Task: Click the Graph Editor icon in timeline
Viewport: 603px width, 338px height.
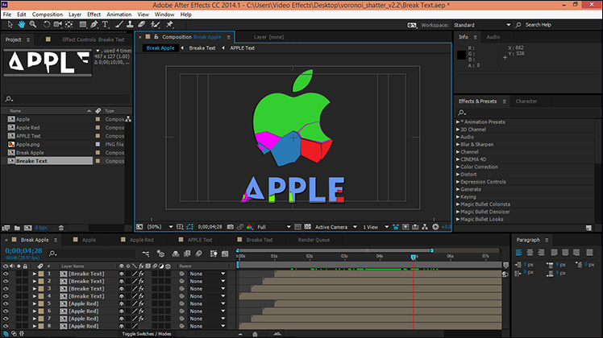Action: pos(225,253)
